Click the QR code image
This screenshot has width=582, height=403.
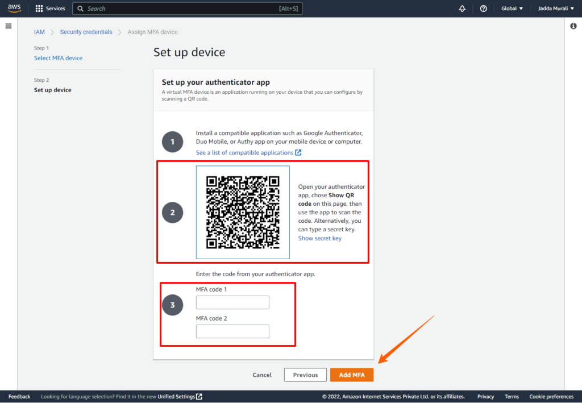[243, 212]
